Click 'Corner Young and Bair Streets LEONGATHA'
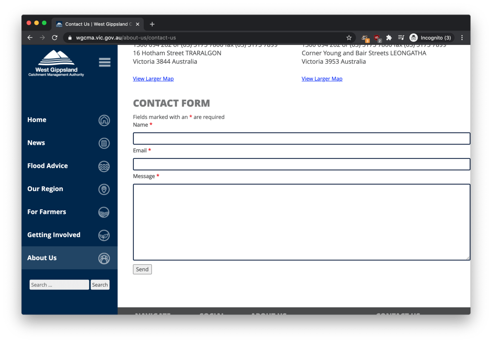 (364, 53)
